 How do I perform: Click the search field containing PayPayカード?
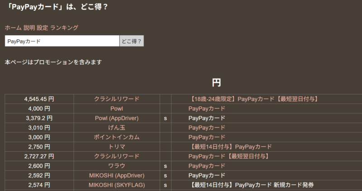[62, 41]
